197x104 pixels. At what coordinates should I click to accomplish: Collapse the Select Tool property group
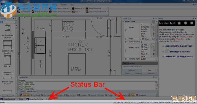(123, 22)
